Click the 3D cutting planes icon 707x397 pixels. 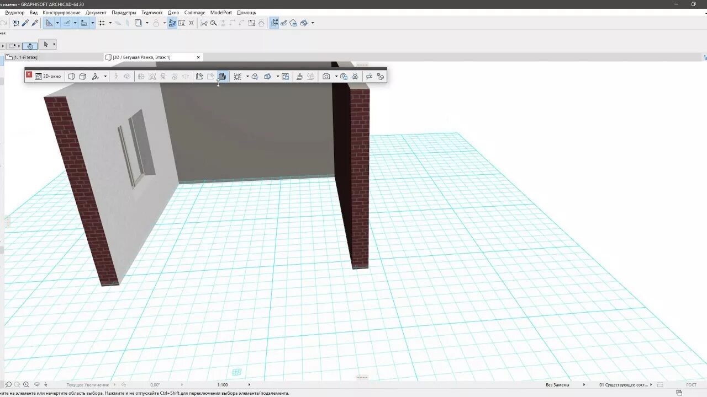coord(255,76)
